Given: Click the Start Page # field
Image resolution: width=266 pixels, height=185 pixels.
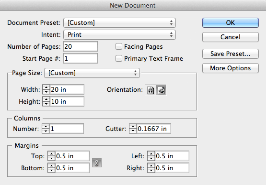Looking at the screenshot, I should coord(81,58).
